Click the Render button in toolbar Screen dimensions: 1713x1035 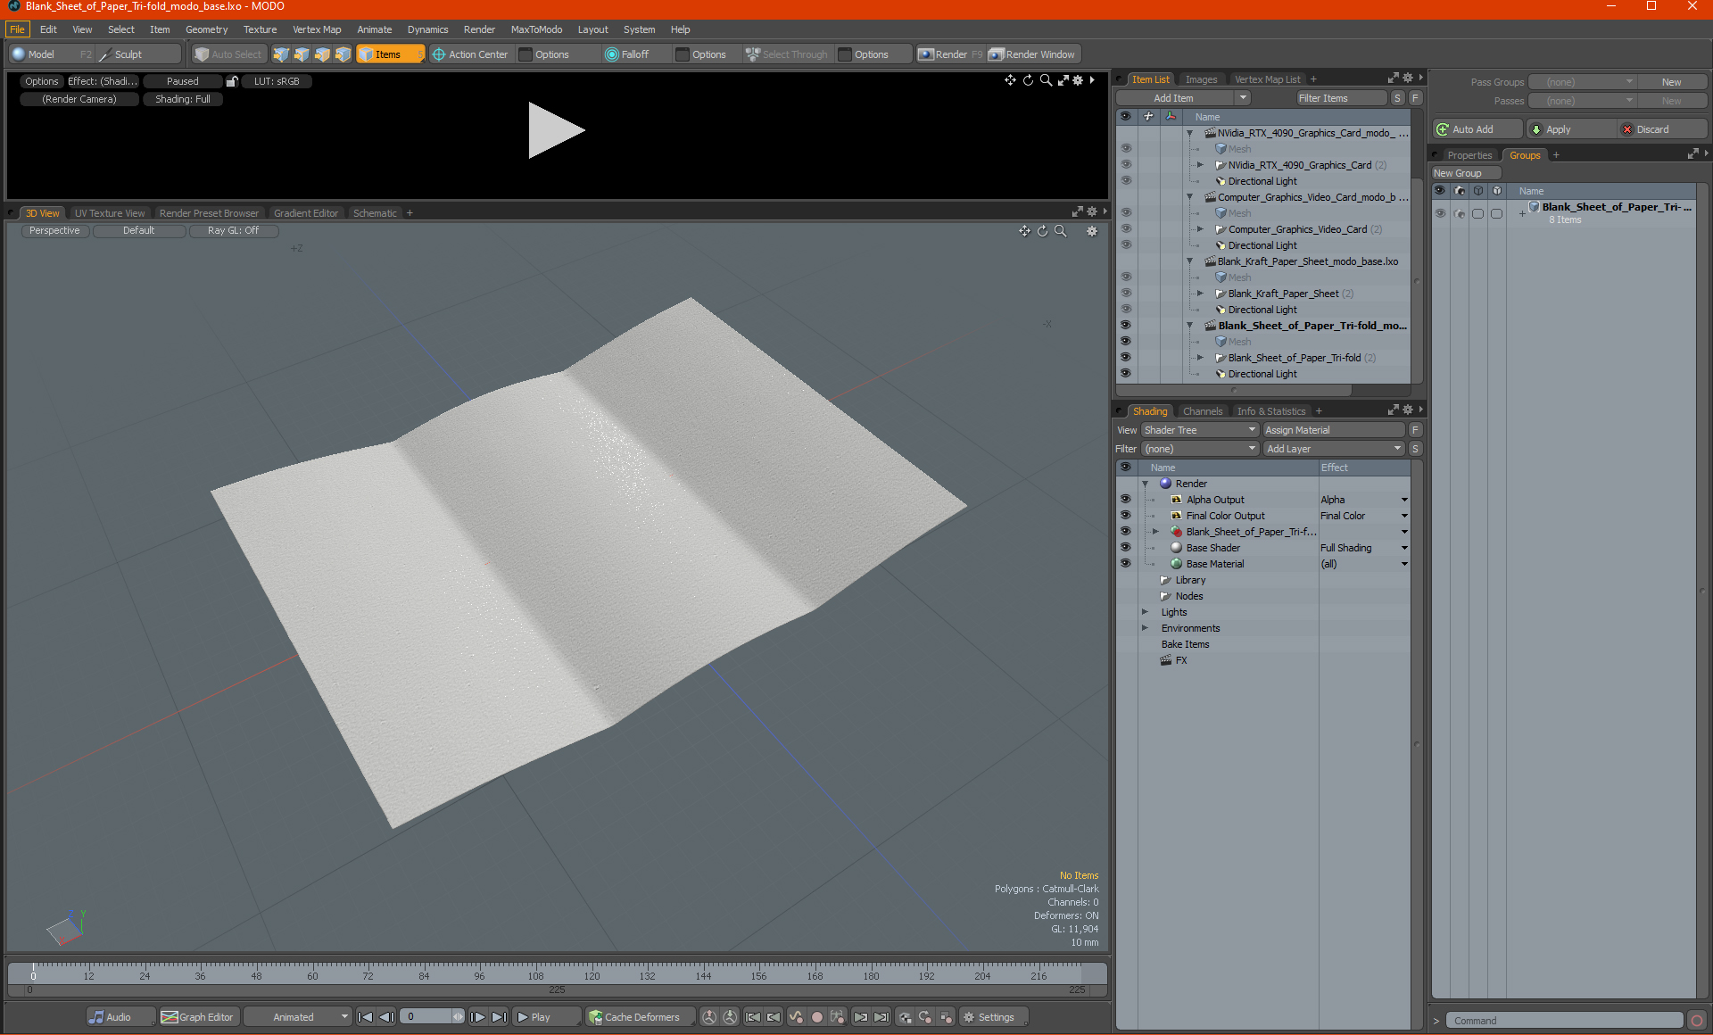(953, 54)
